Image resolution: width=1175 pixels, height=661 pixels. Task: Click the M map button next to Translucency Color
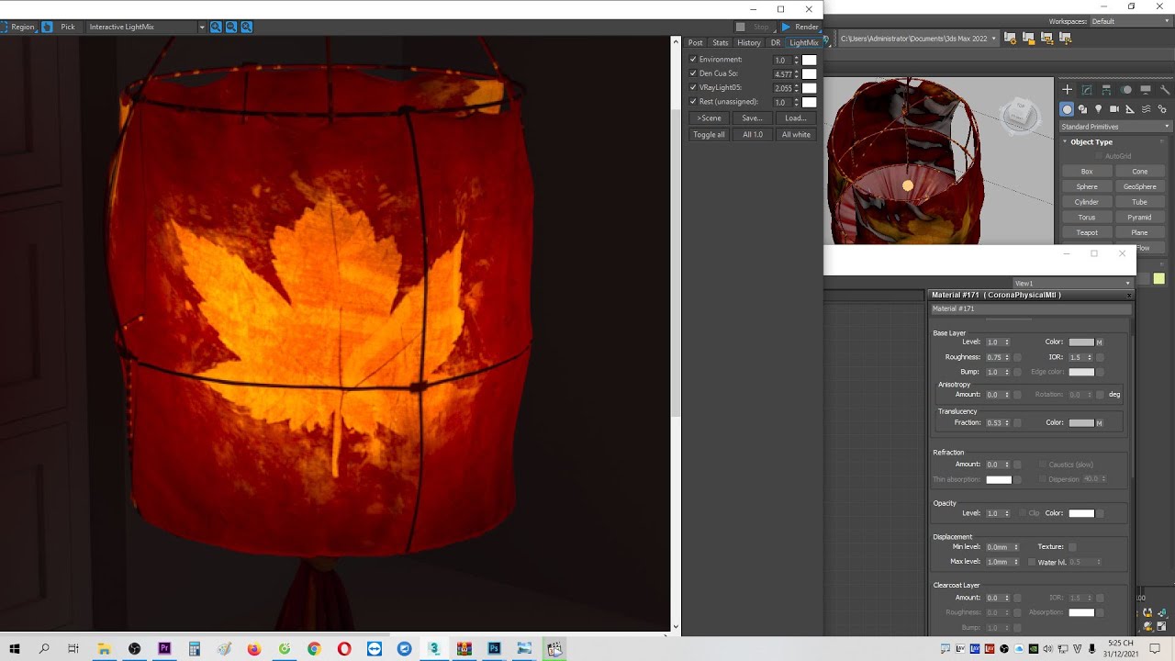[1100, 423]
